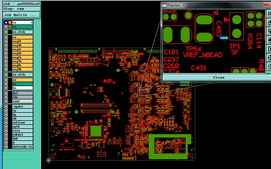This screenshot has height=169, width=271.
Task: Tick the outline layer checkbox
Action: [x=6, y=123]
